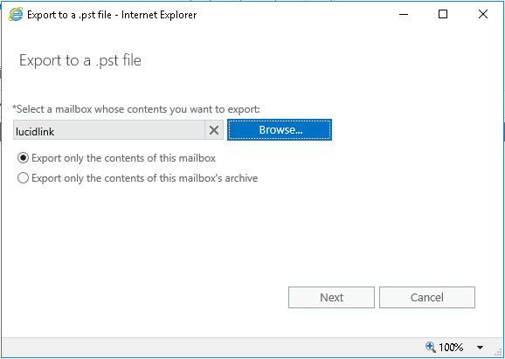This screenshot has width=505, height=359.
Task: Click the Next button
Action: coord(331,297)
